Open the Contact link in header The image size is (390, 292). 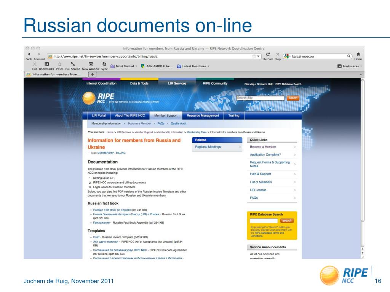pos(261,84)
